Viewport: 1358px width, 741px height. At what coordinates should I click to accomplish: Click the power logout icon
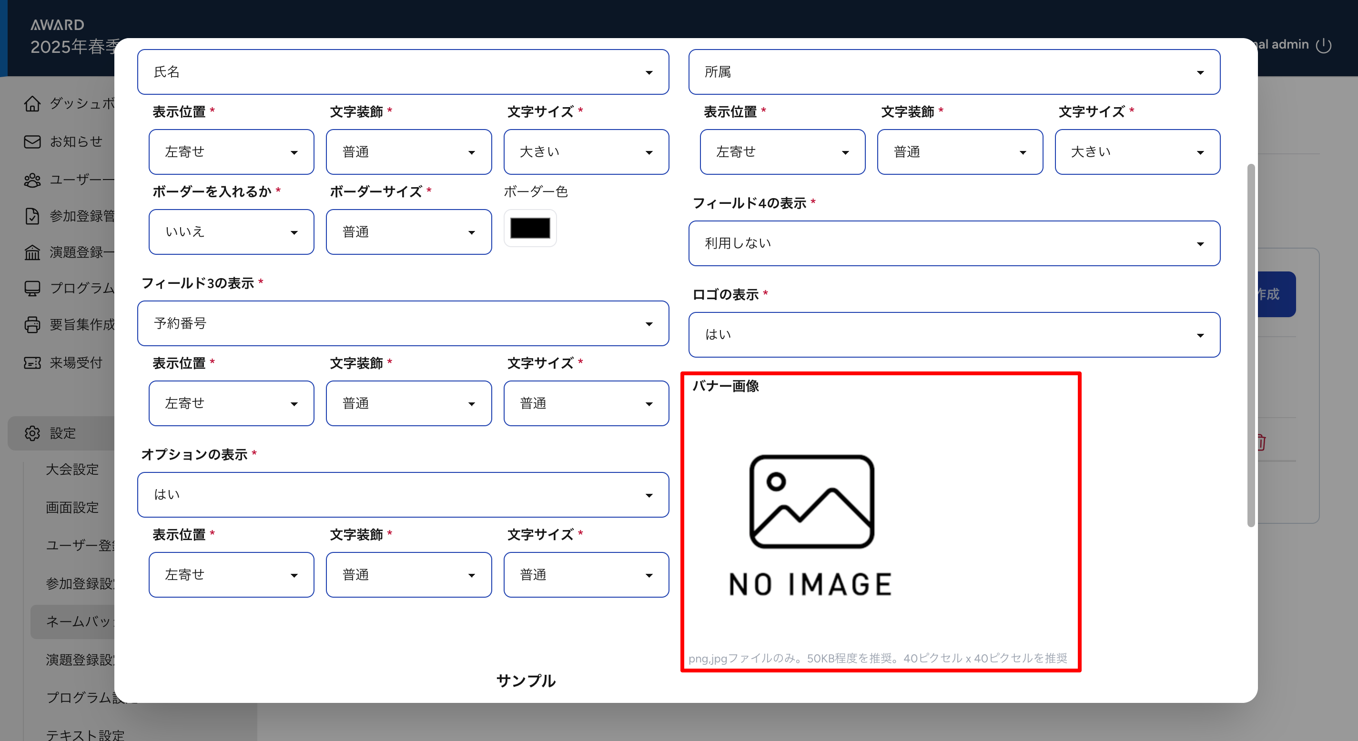(1323, 45)
